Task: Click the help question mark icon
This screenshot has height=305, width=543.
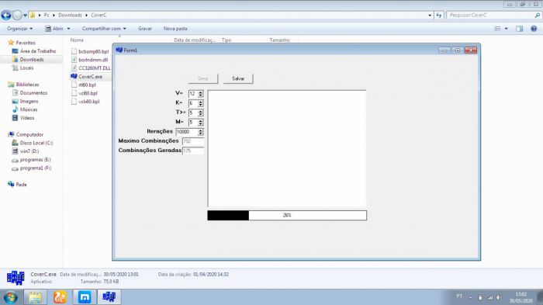Action: (x=534, y=29)
